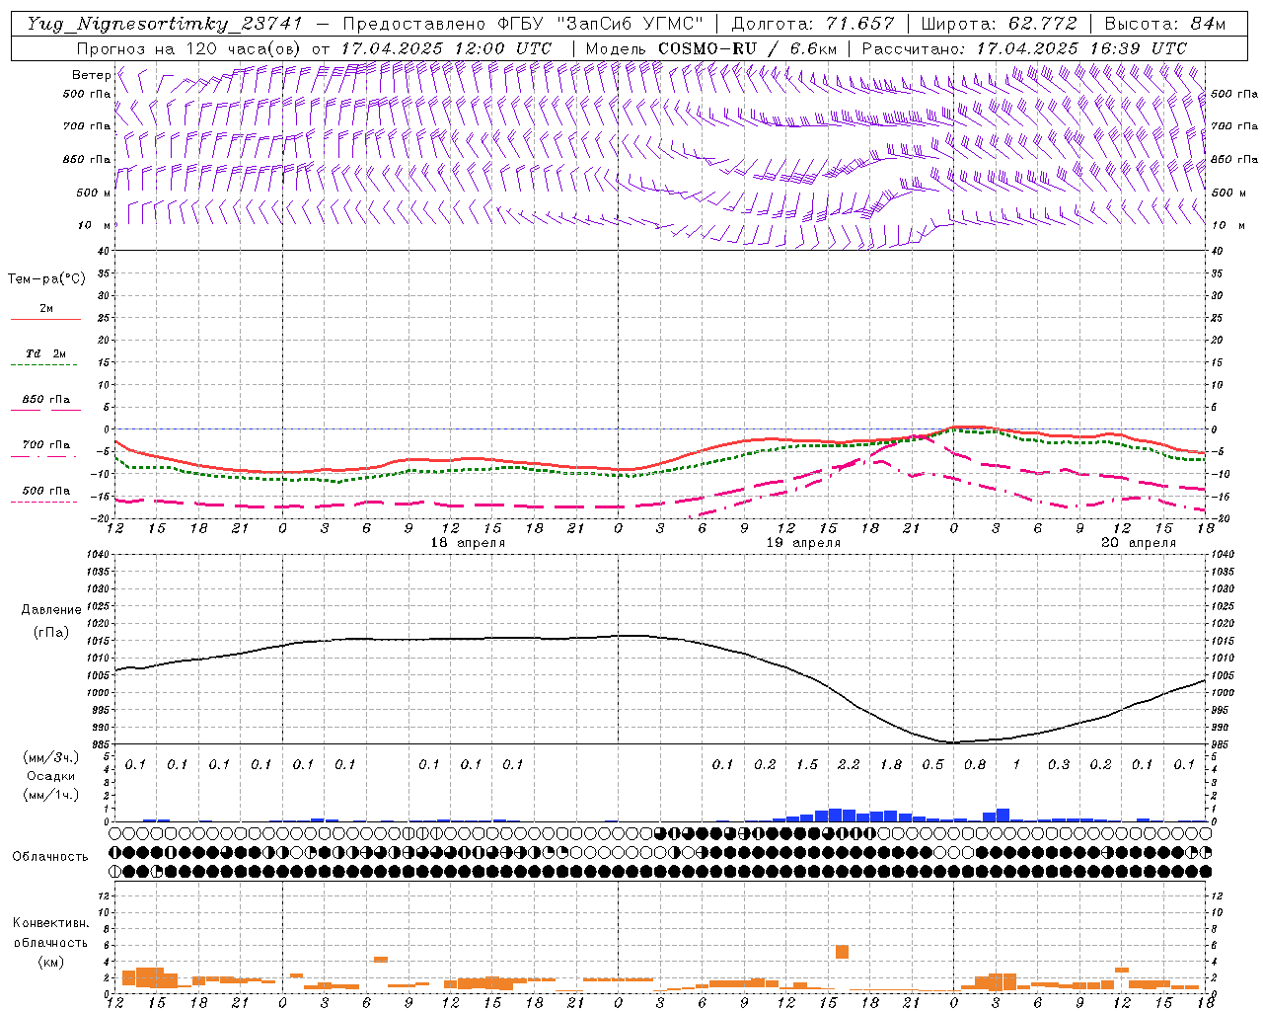Select the 'Прогноз на 120 часа(ов)' text
1263x1011 pixels.
189,48
